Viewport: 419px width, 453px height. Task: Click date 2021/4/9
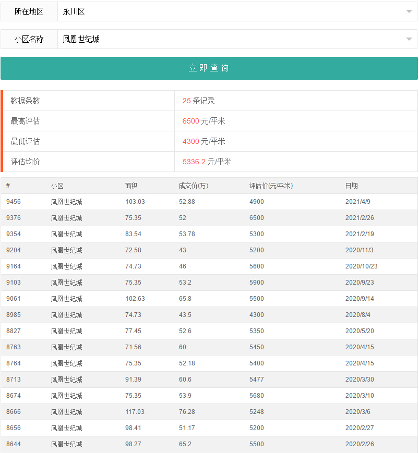[358, 202]
